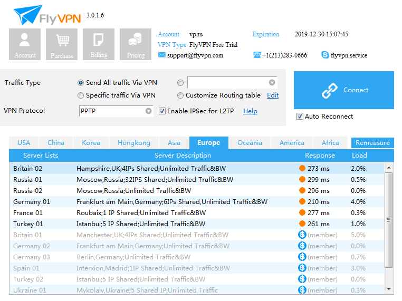Select the Europe tab
This screenshot has height=301, width=402.
(209, 143)
